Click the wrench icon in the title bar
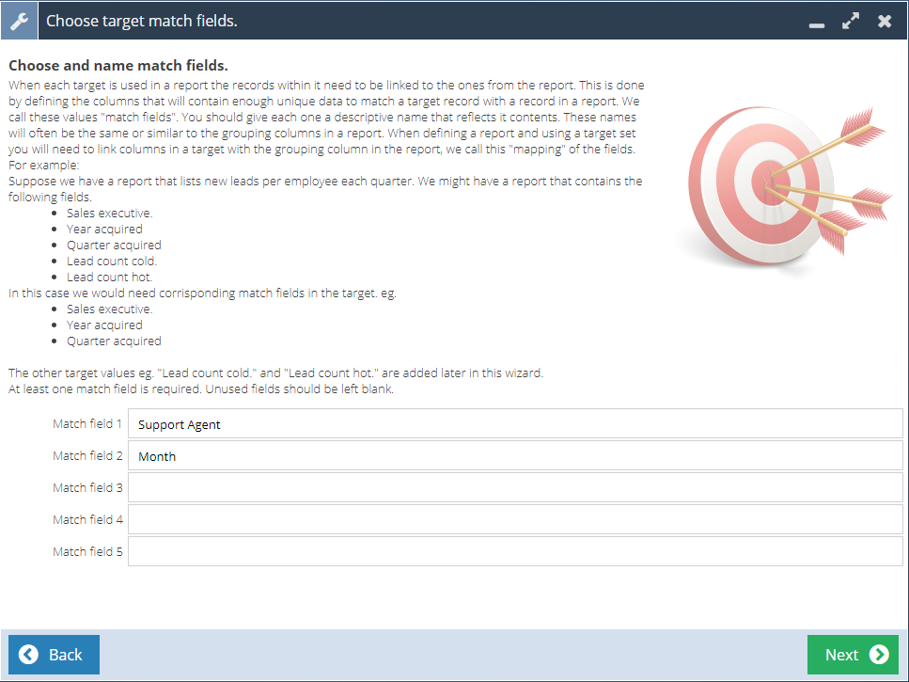Screen dimensions: 909x682 19,21
